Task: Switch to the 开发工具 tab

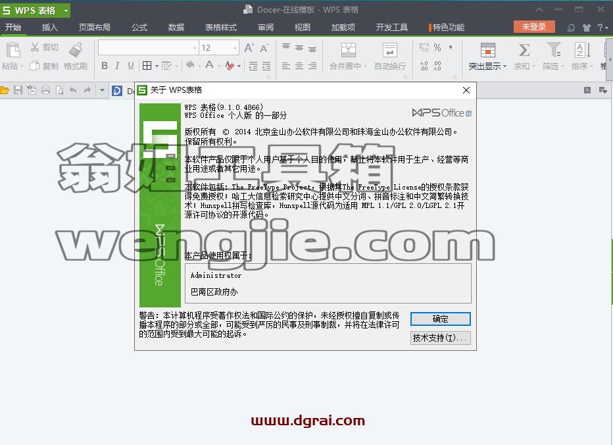Action: pyautogui.click(x=392, y=27)
